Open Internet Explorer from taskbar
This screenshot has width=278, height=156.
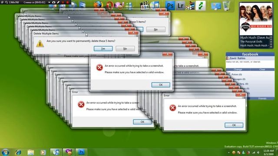[x=18, y=152]
